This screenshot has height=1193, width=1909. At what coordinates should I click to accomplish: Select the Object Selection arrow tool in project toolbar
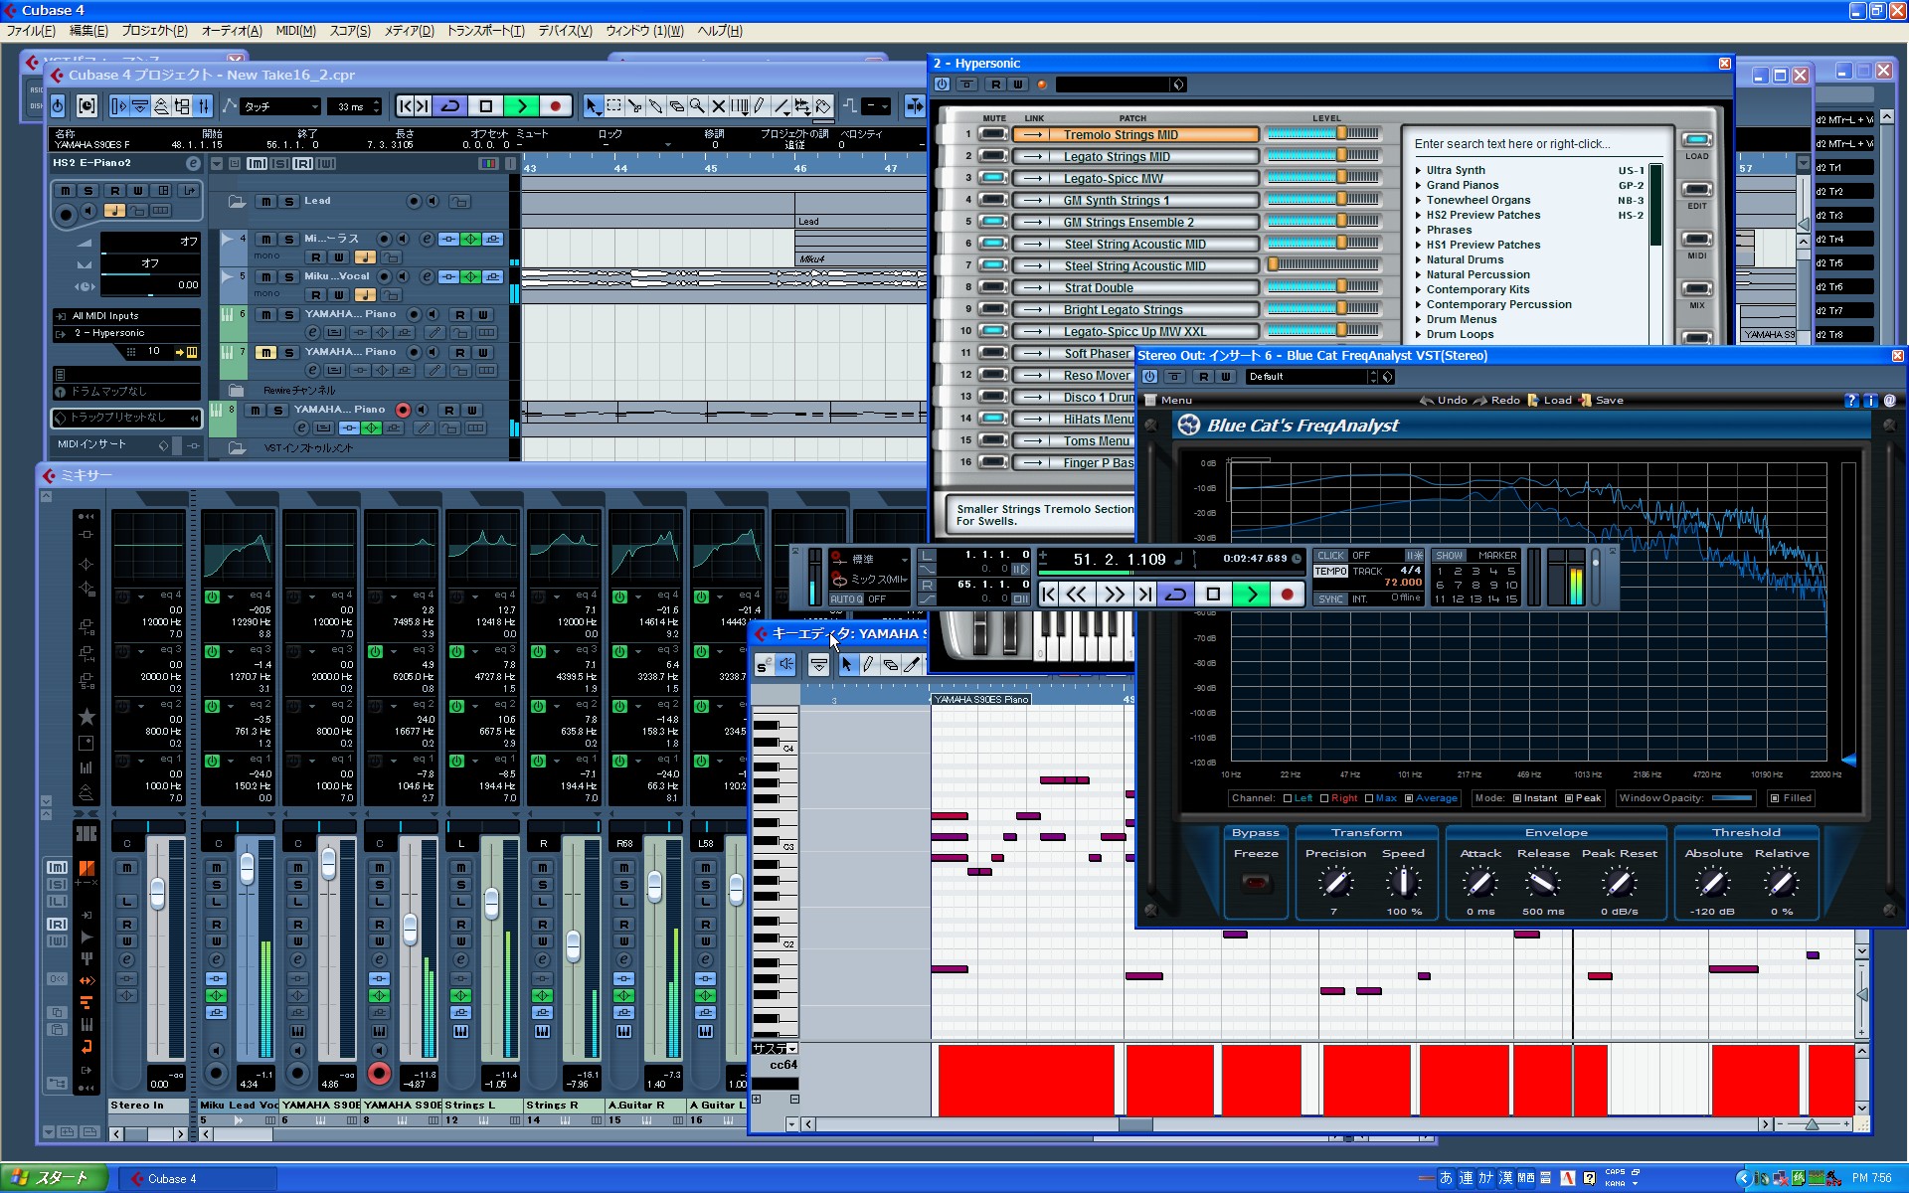point(592,105)
